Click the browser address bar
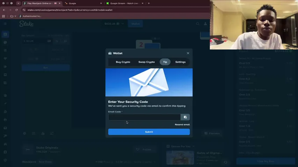This screenshot has width=298, height=167. coord(114,10)
